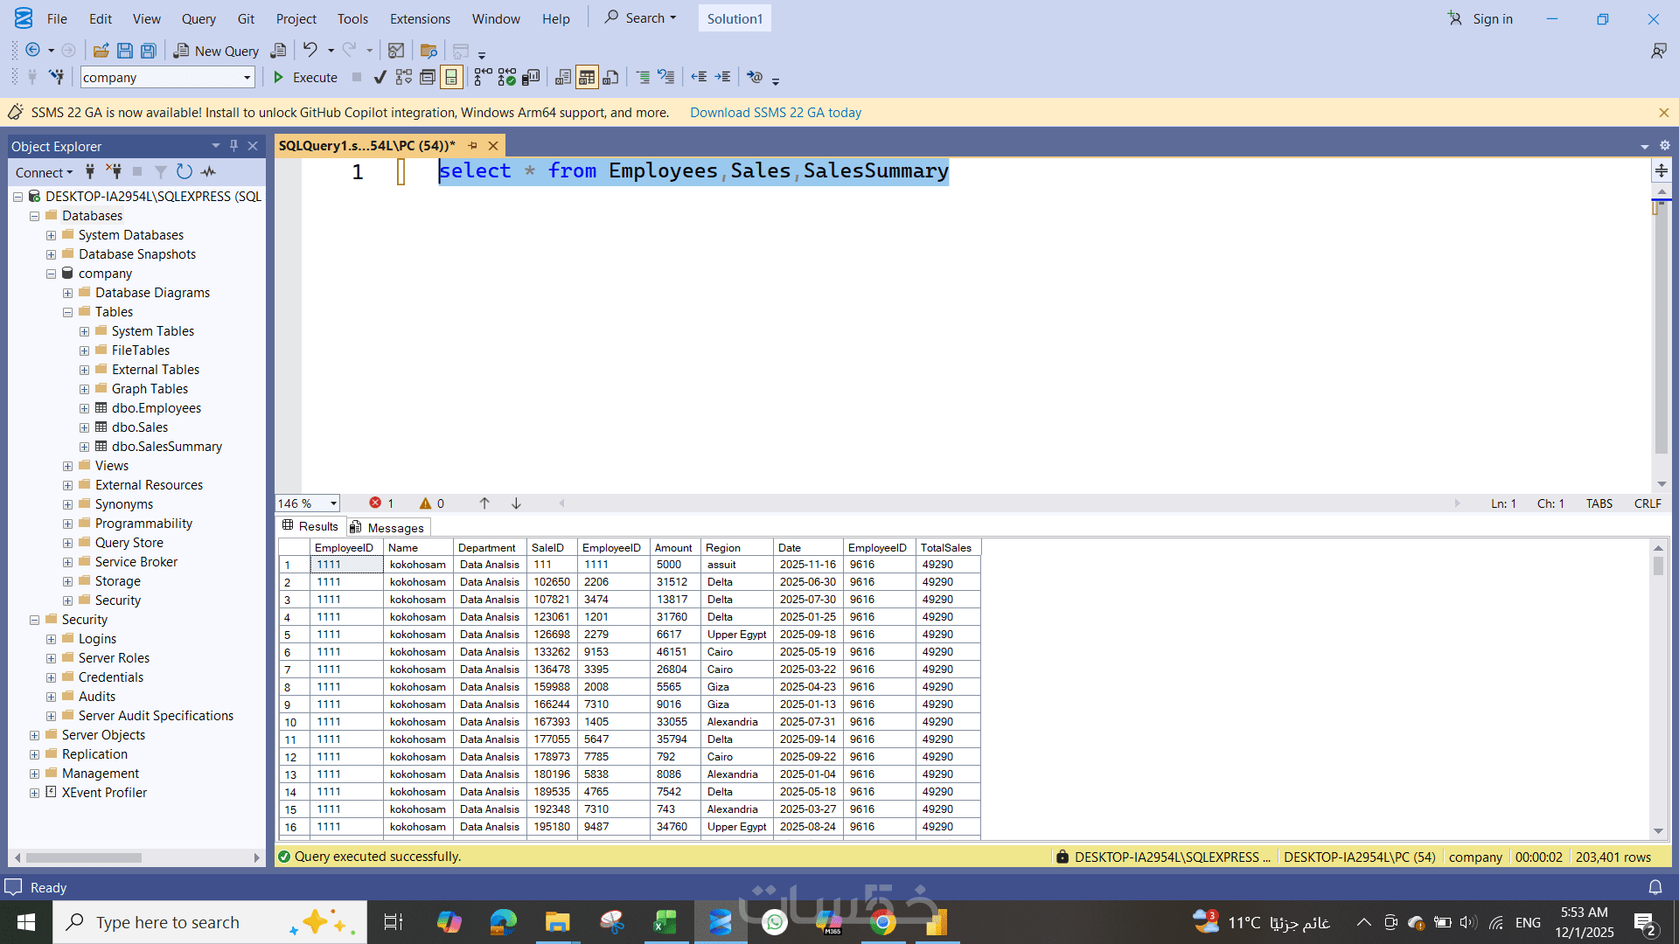1679x944 pixels.
Task: Click the Execute button
Action: click(x=305, y=78)
